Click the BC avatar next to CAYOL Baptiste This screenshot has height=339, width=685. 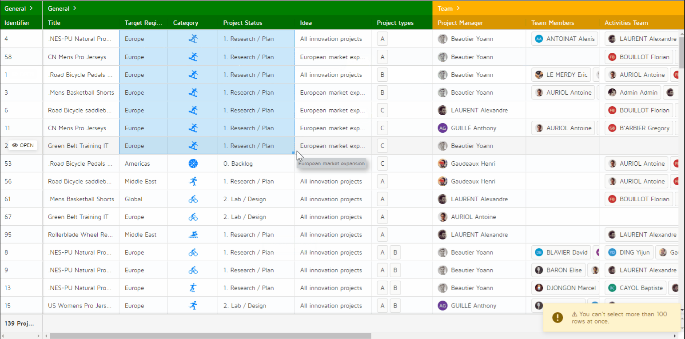[612, 288]
